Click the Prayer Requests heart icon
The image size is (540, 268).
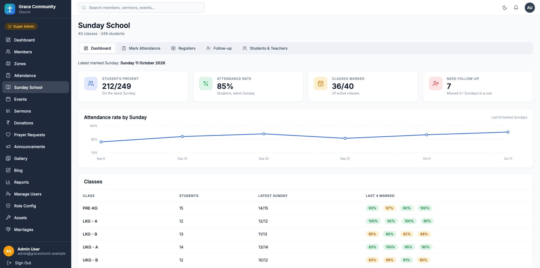pos(8,135)
